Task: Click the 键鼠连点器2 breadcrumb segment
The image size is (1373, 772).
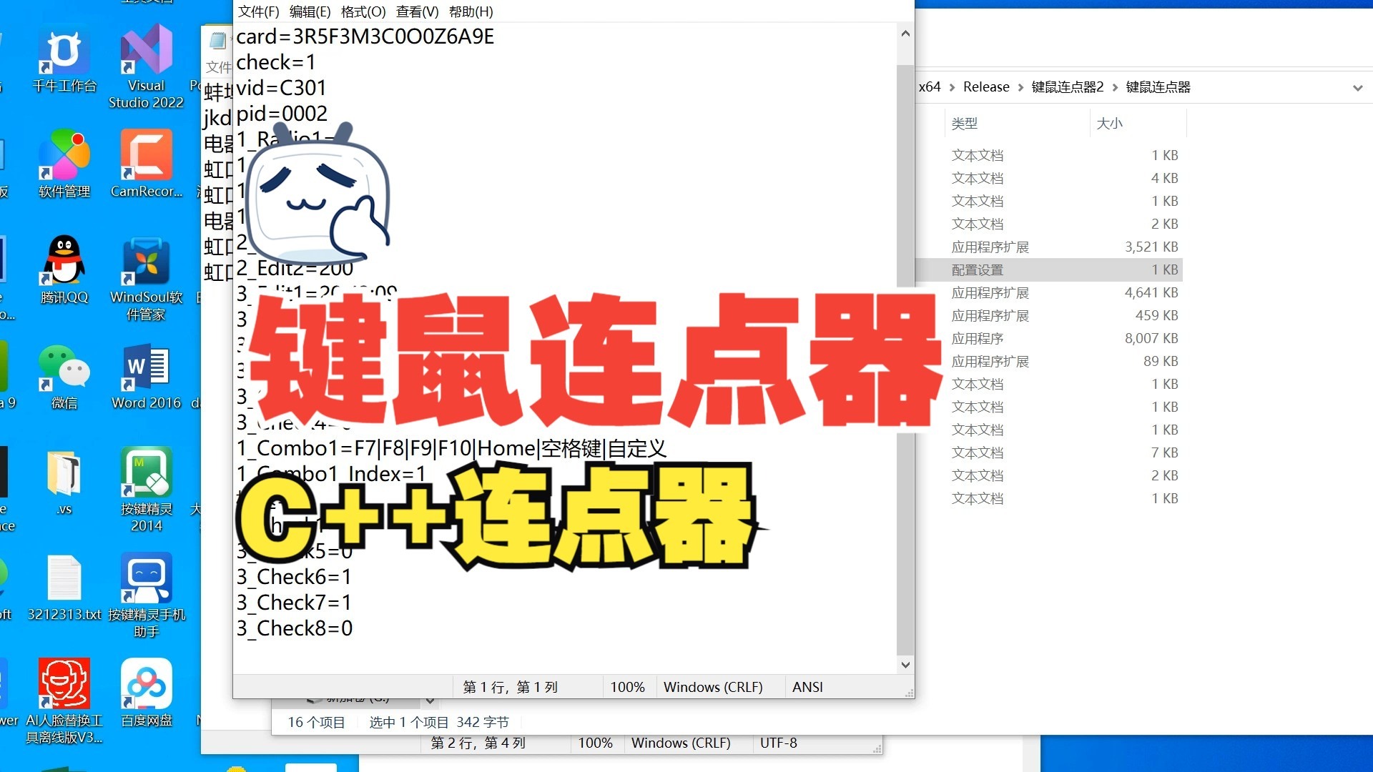Action: point(1067,86)
